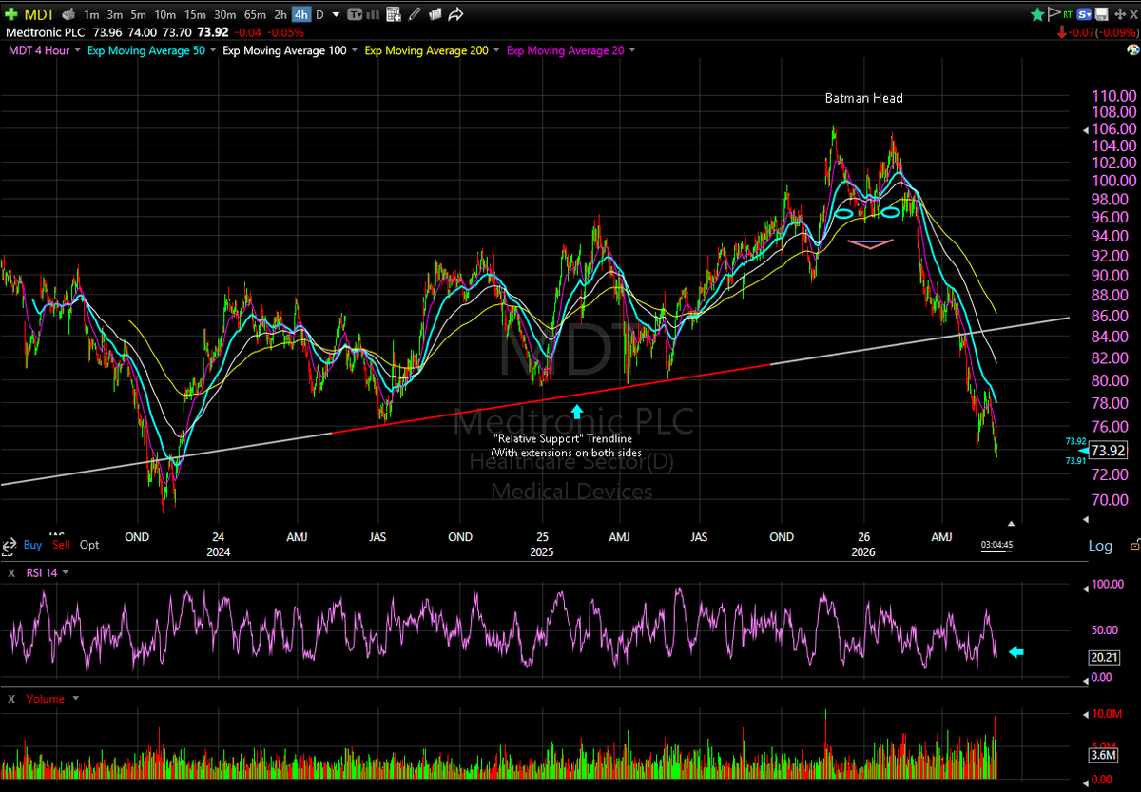This screenshot has width=1141, height=792.
Task: Switch to the Daily (D) timeframe
Action: coord(319,14)
